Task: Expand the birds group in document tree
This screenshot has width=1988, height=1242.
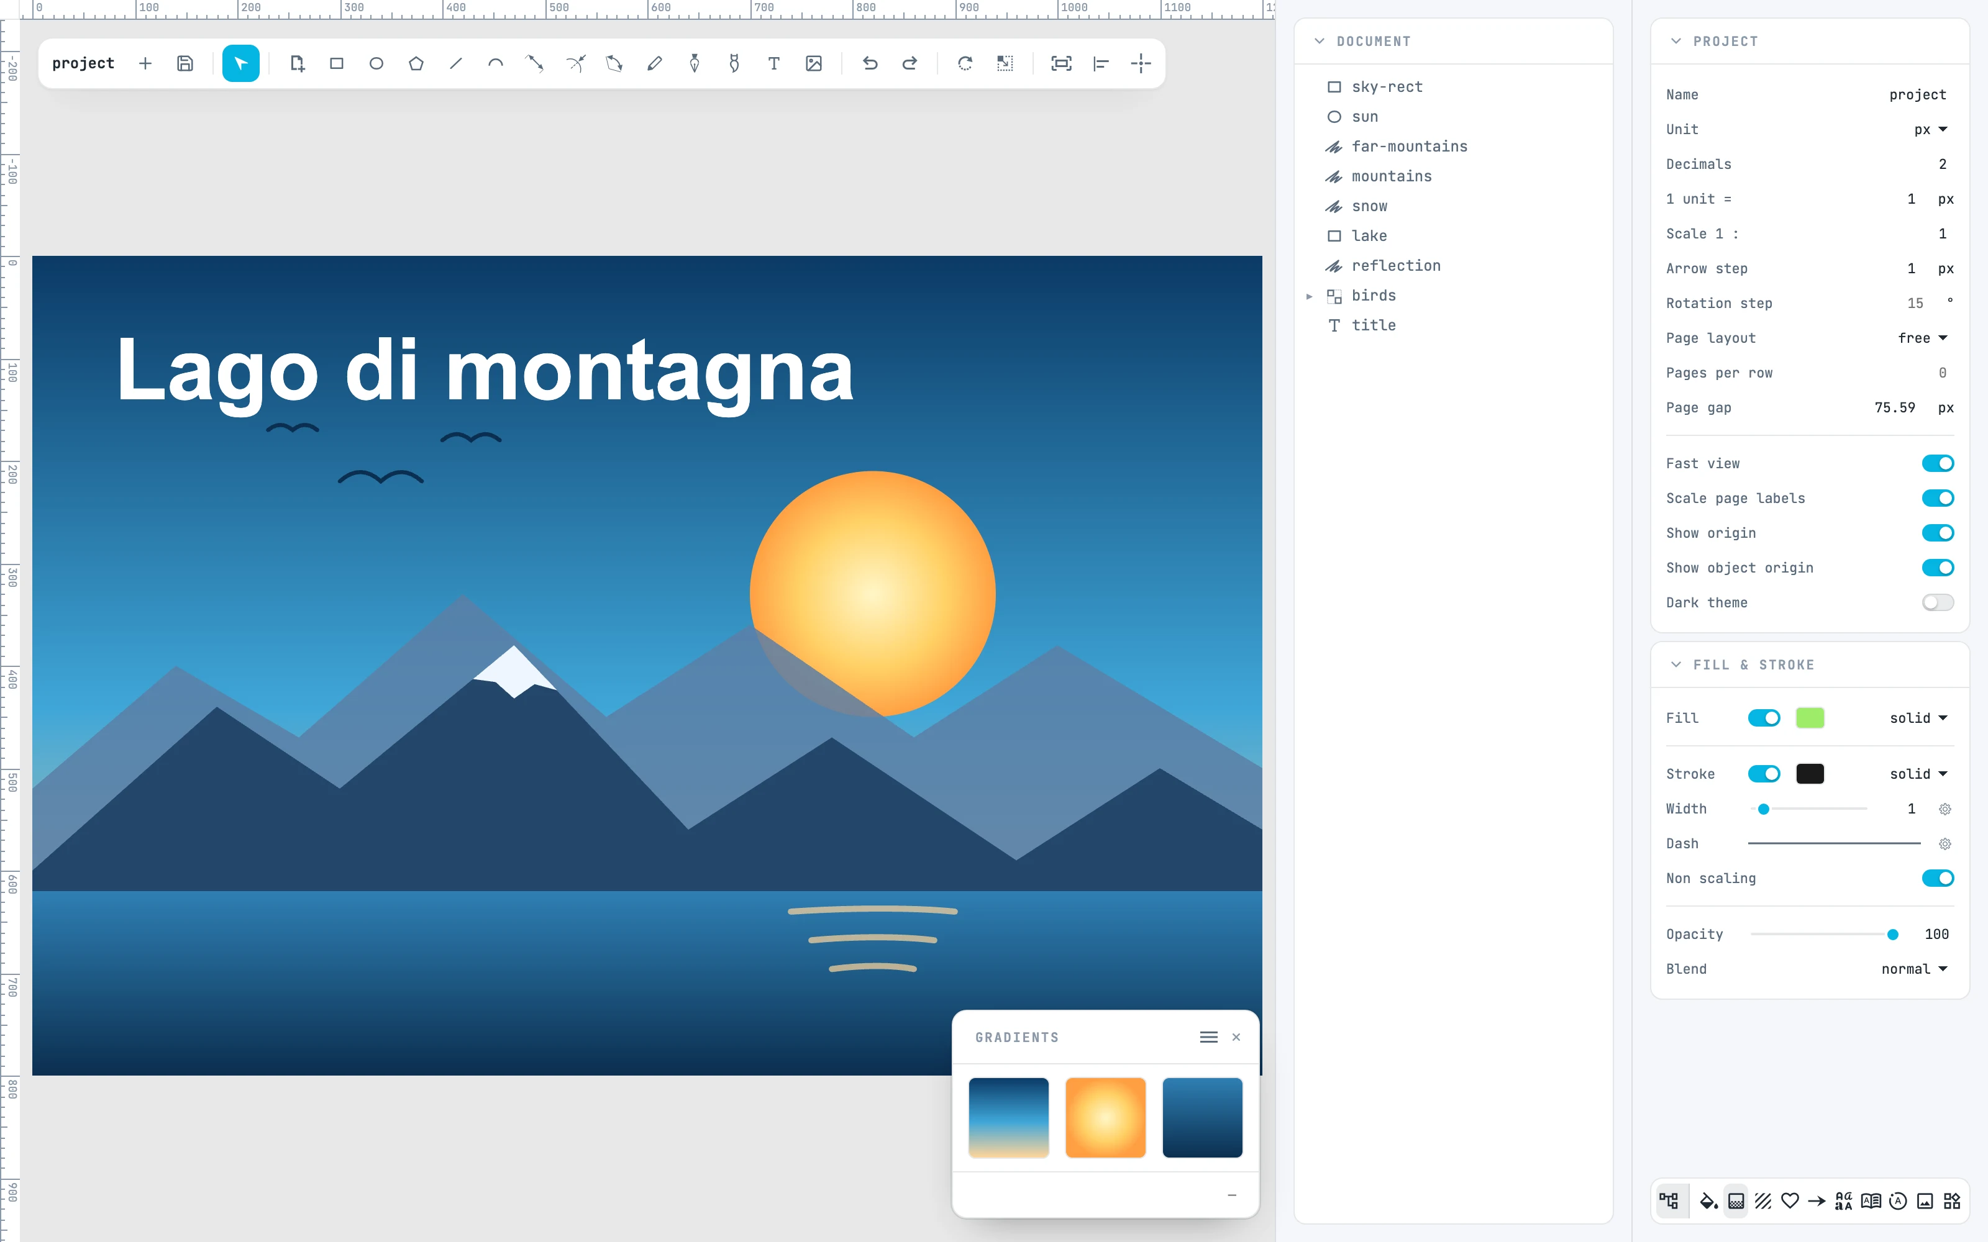Action: click(x=1310, y=296)
